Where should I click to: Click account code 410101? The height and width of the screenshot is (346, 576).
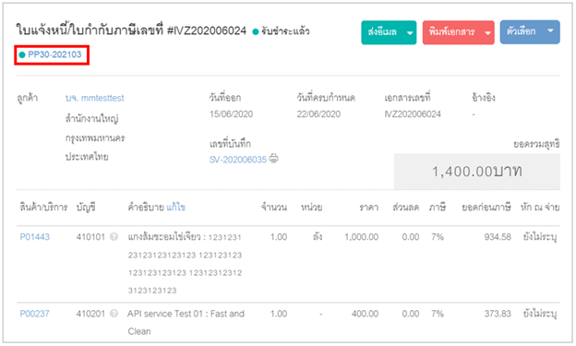(x=90, y=237)
